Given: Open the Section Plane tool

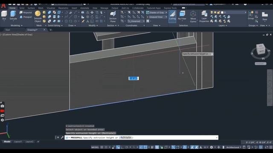Looking at the screenshot, I should point(113,17).
